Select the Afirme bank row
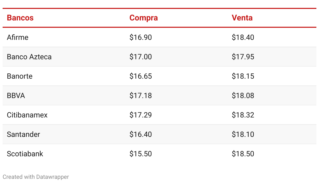This screenshot has width=319, height=183. (160, 37)
